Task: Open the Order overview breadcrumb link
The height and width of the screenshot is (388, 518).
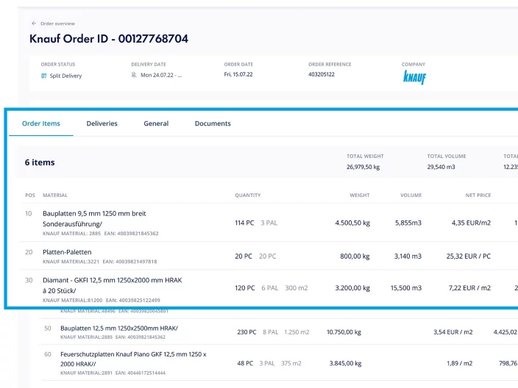Action: [x=57, y=24]
